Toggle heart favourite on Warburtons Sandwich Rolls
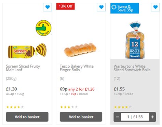The width and height of the screenshot is (162, 127). (156, 7)
